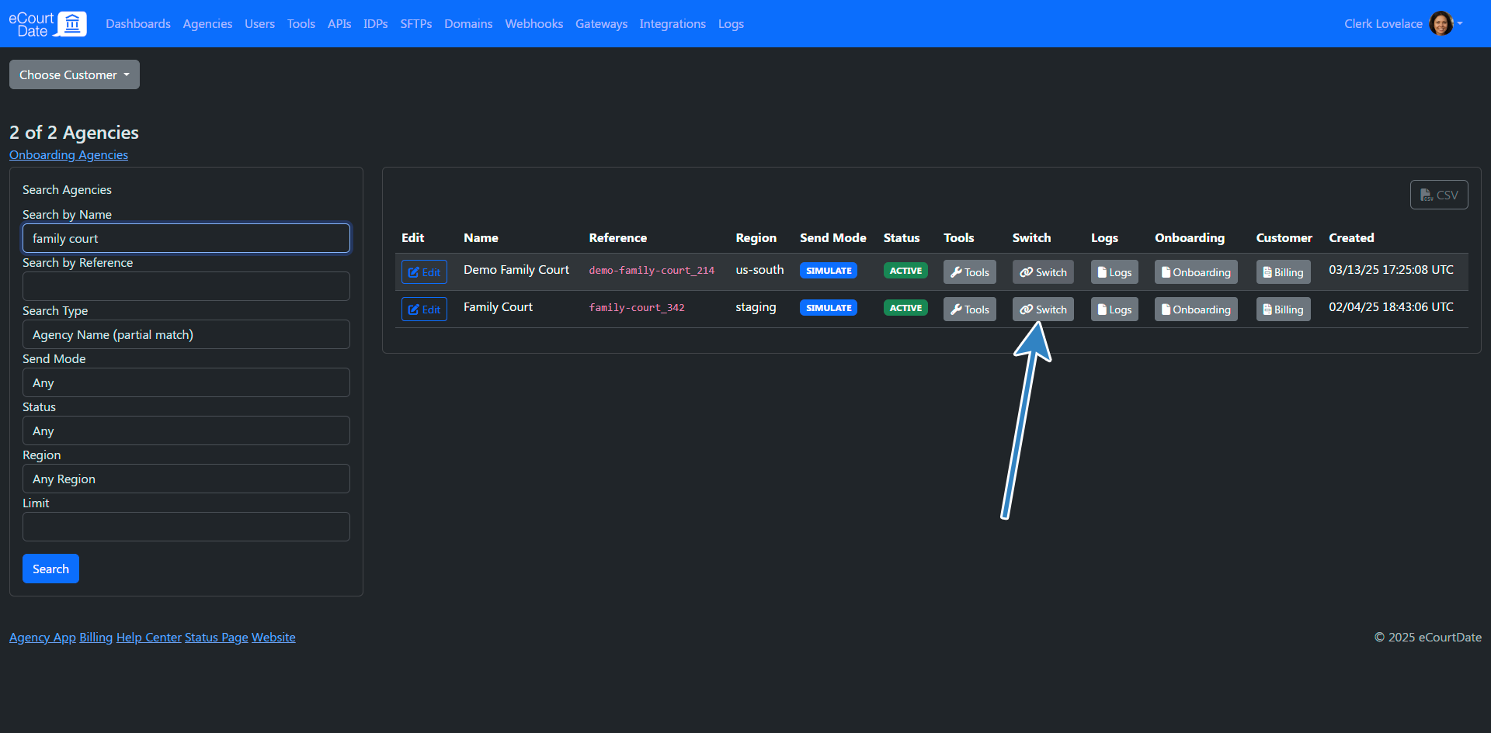1491x733 pixels.
Task: Click the Reference column header
Action: click(x=617, y=237)
